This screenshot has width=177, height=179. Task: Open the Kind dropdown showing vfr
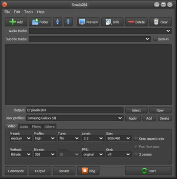pos(119,154)
